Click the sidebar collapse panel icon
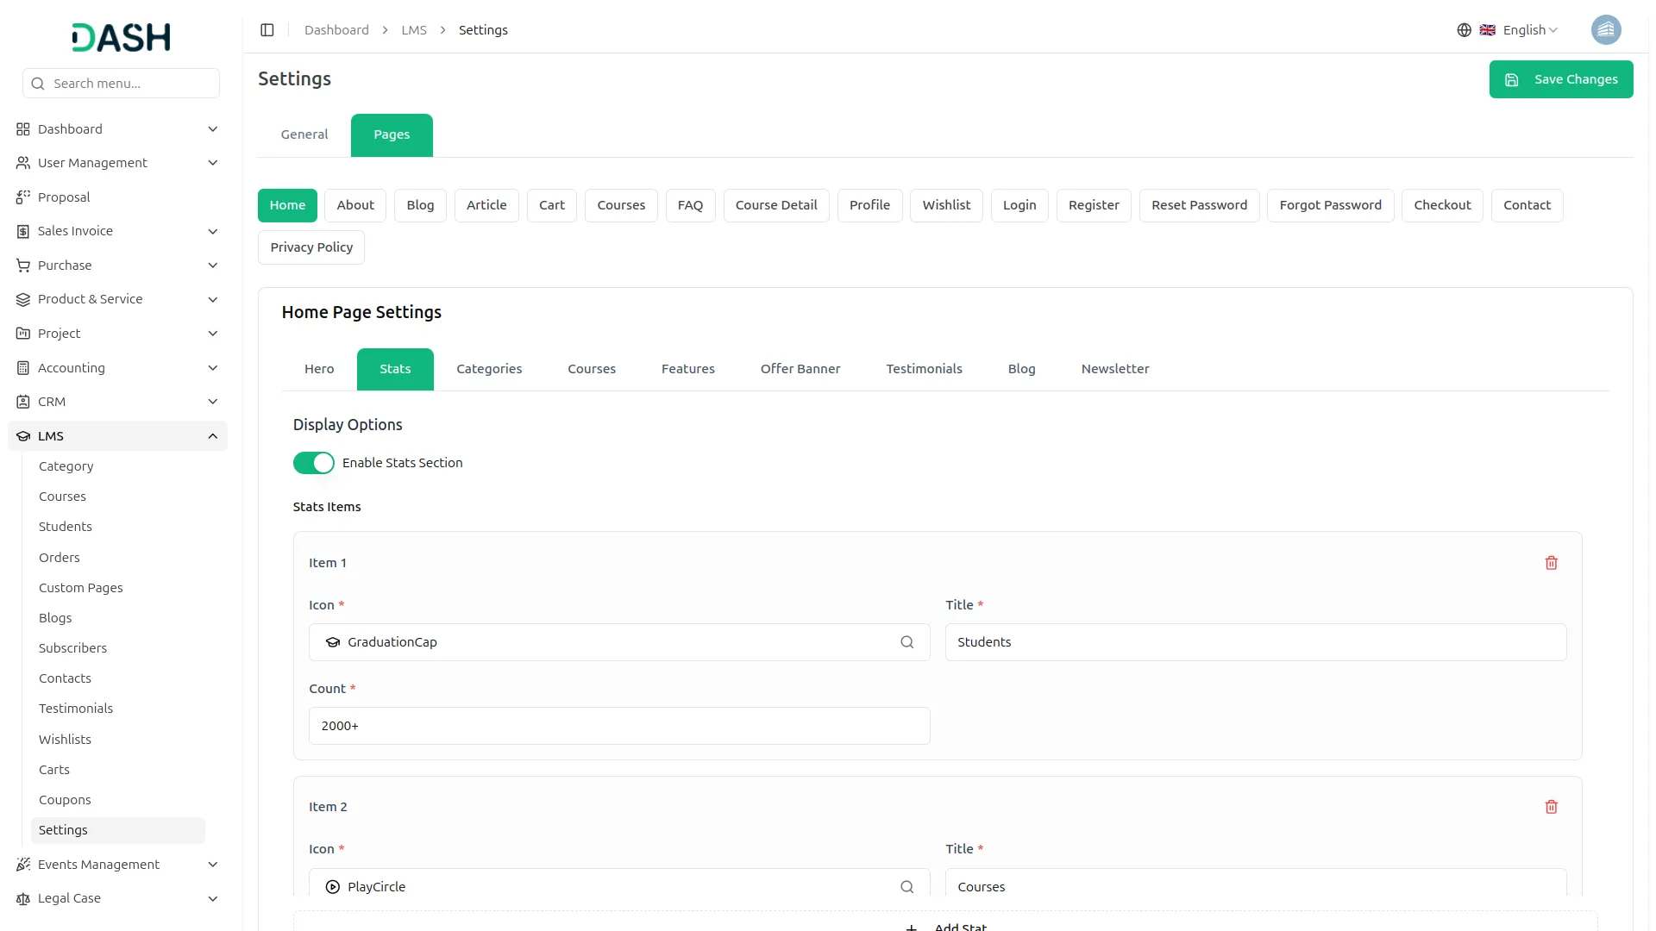Image resolution: width=1656 pixels, height=931 pixels. tap(267, 30)
